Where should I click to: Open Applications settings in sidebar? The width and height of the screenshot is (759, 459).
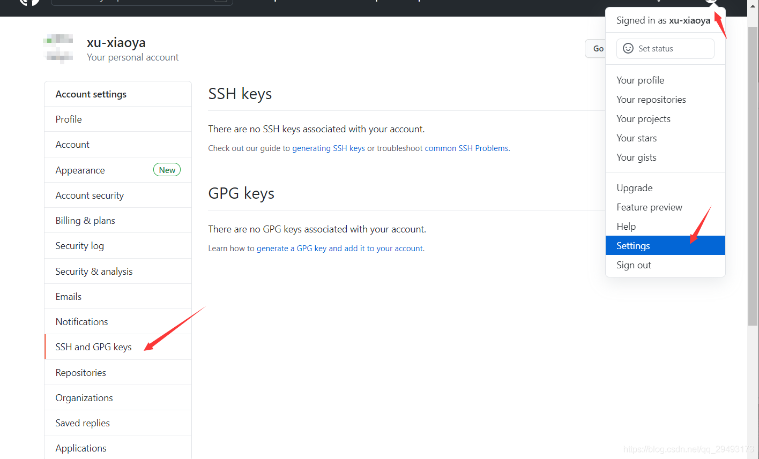coord(118,448)
